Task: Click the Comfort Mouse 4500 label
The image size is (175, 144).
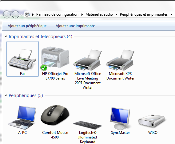Action: pos(55,135)
